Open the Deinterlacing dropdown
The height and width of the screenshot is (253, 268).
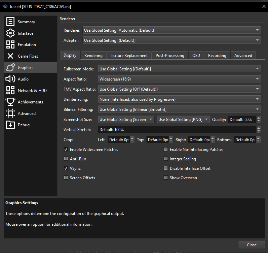coord(179,99)
